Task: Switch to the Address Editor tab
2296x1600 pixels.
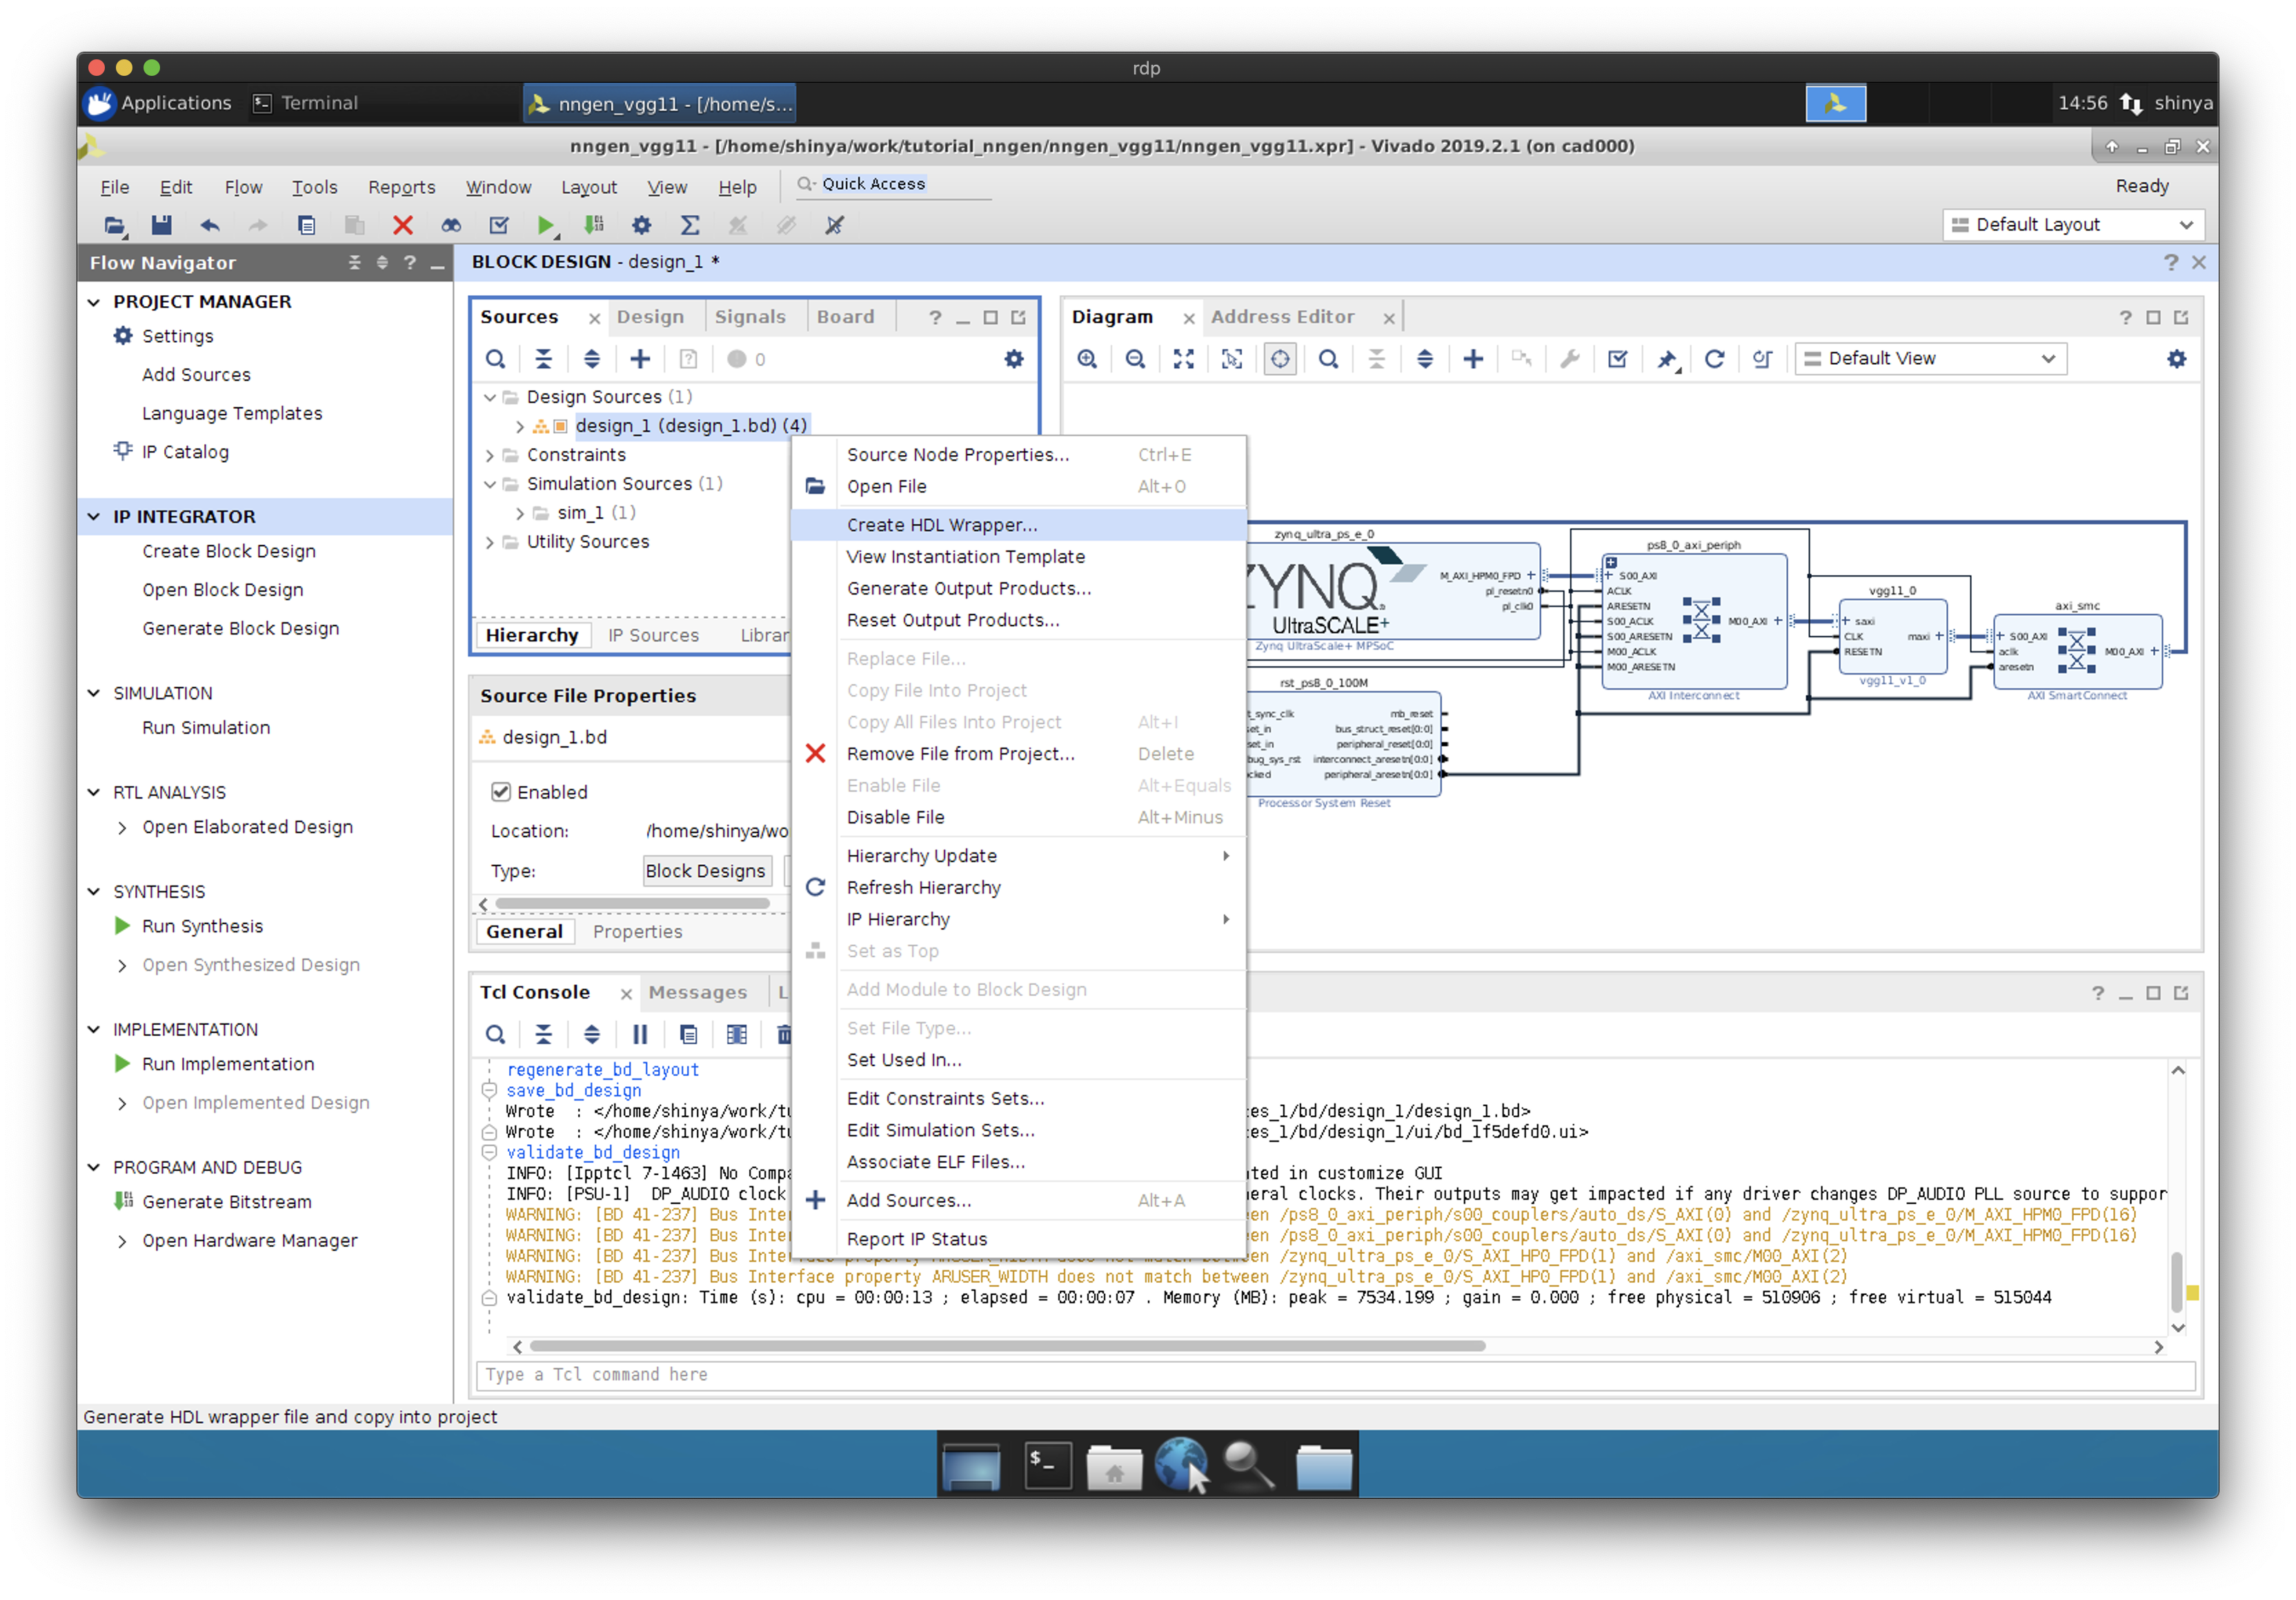Action: click(x=1282, y=317)
